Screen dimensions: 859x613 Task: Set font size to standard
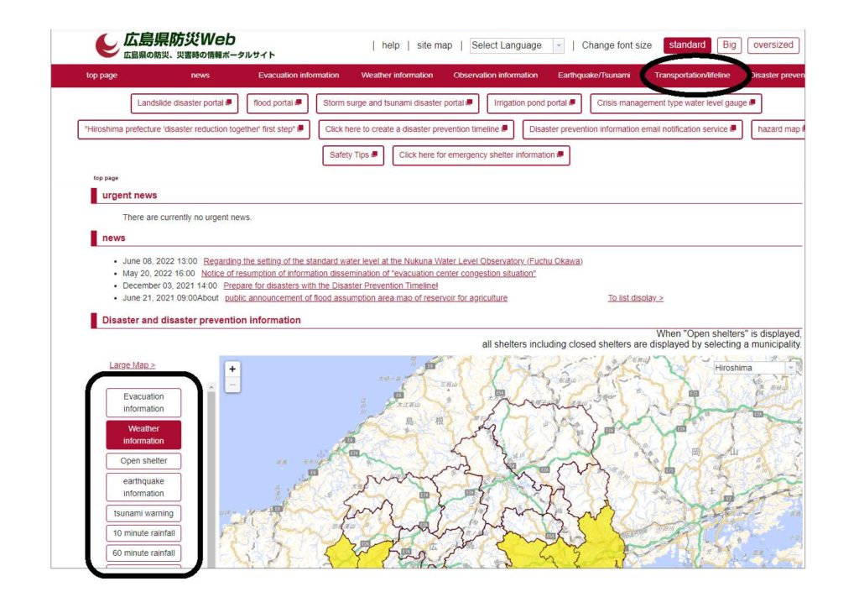coord(687,45)
